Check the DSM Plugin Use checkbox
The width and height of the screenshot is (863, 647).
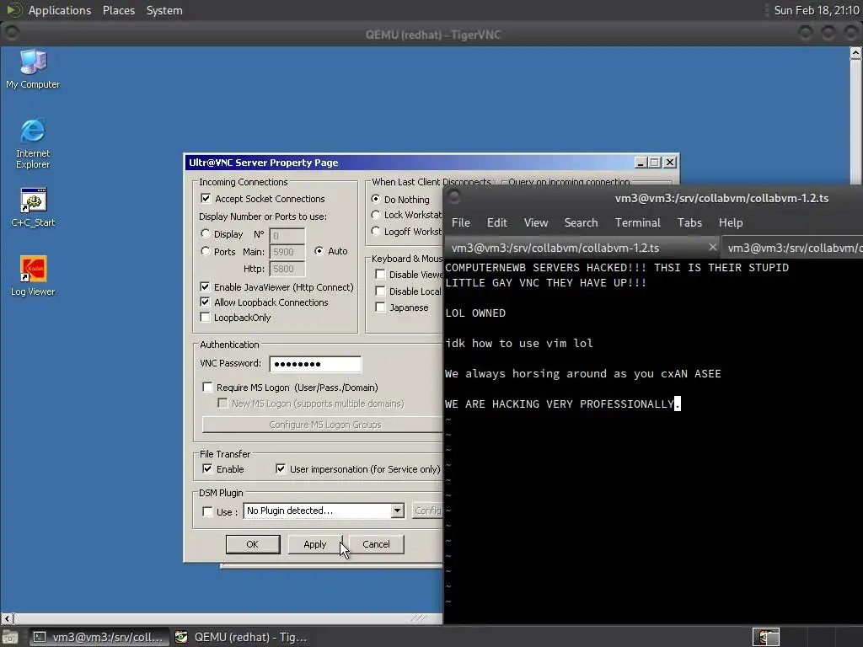tap(207, 511)
